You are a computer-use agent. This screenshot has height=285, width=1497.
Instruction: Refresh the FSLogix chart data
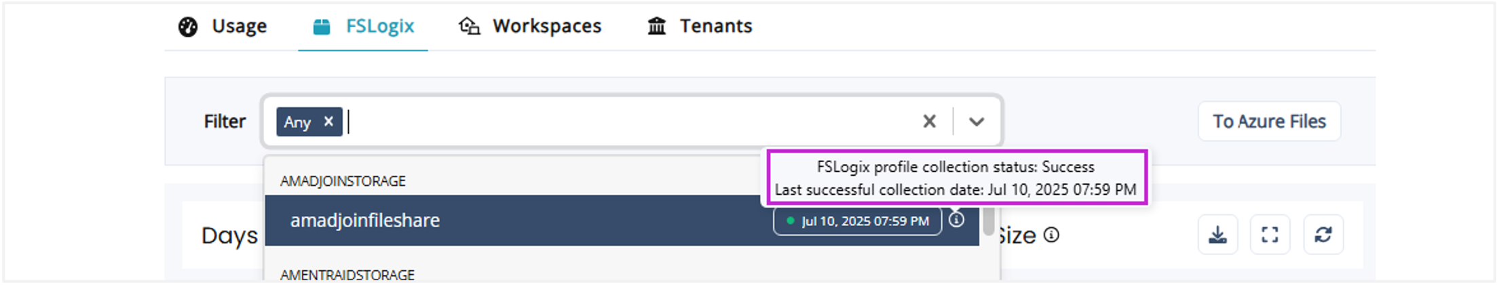[1323, 235]
